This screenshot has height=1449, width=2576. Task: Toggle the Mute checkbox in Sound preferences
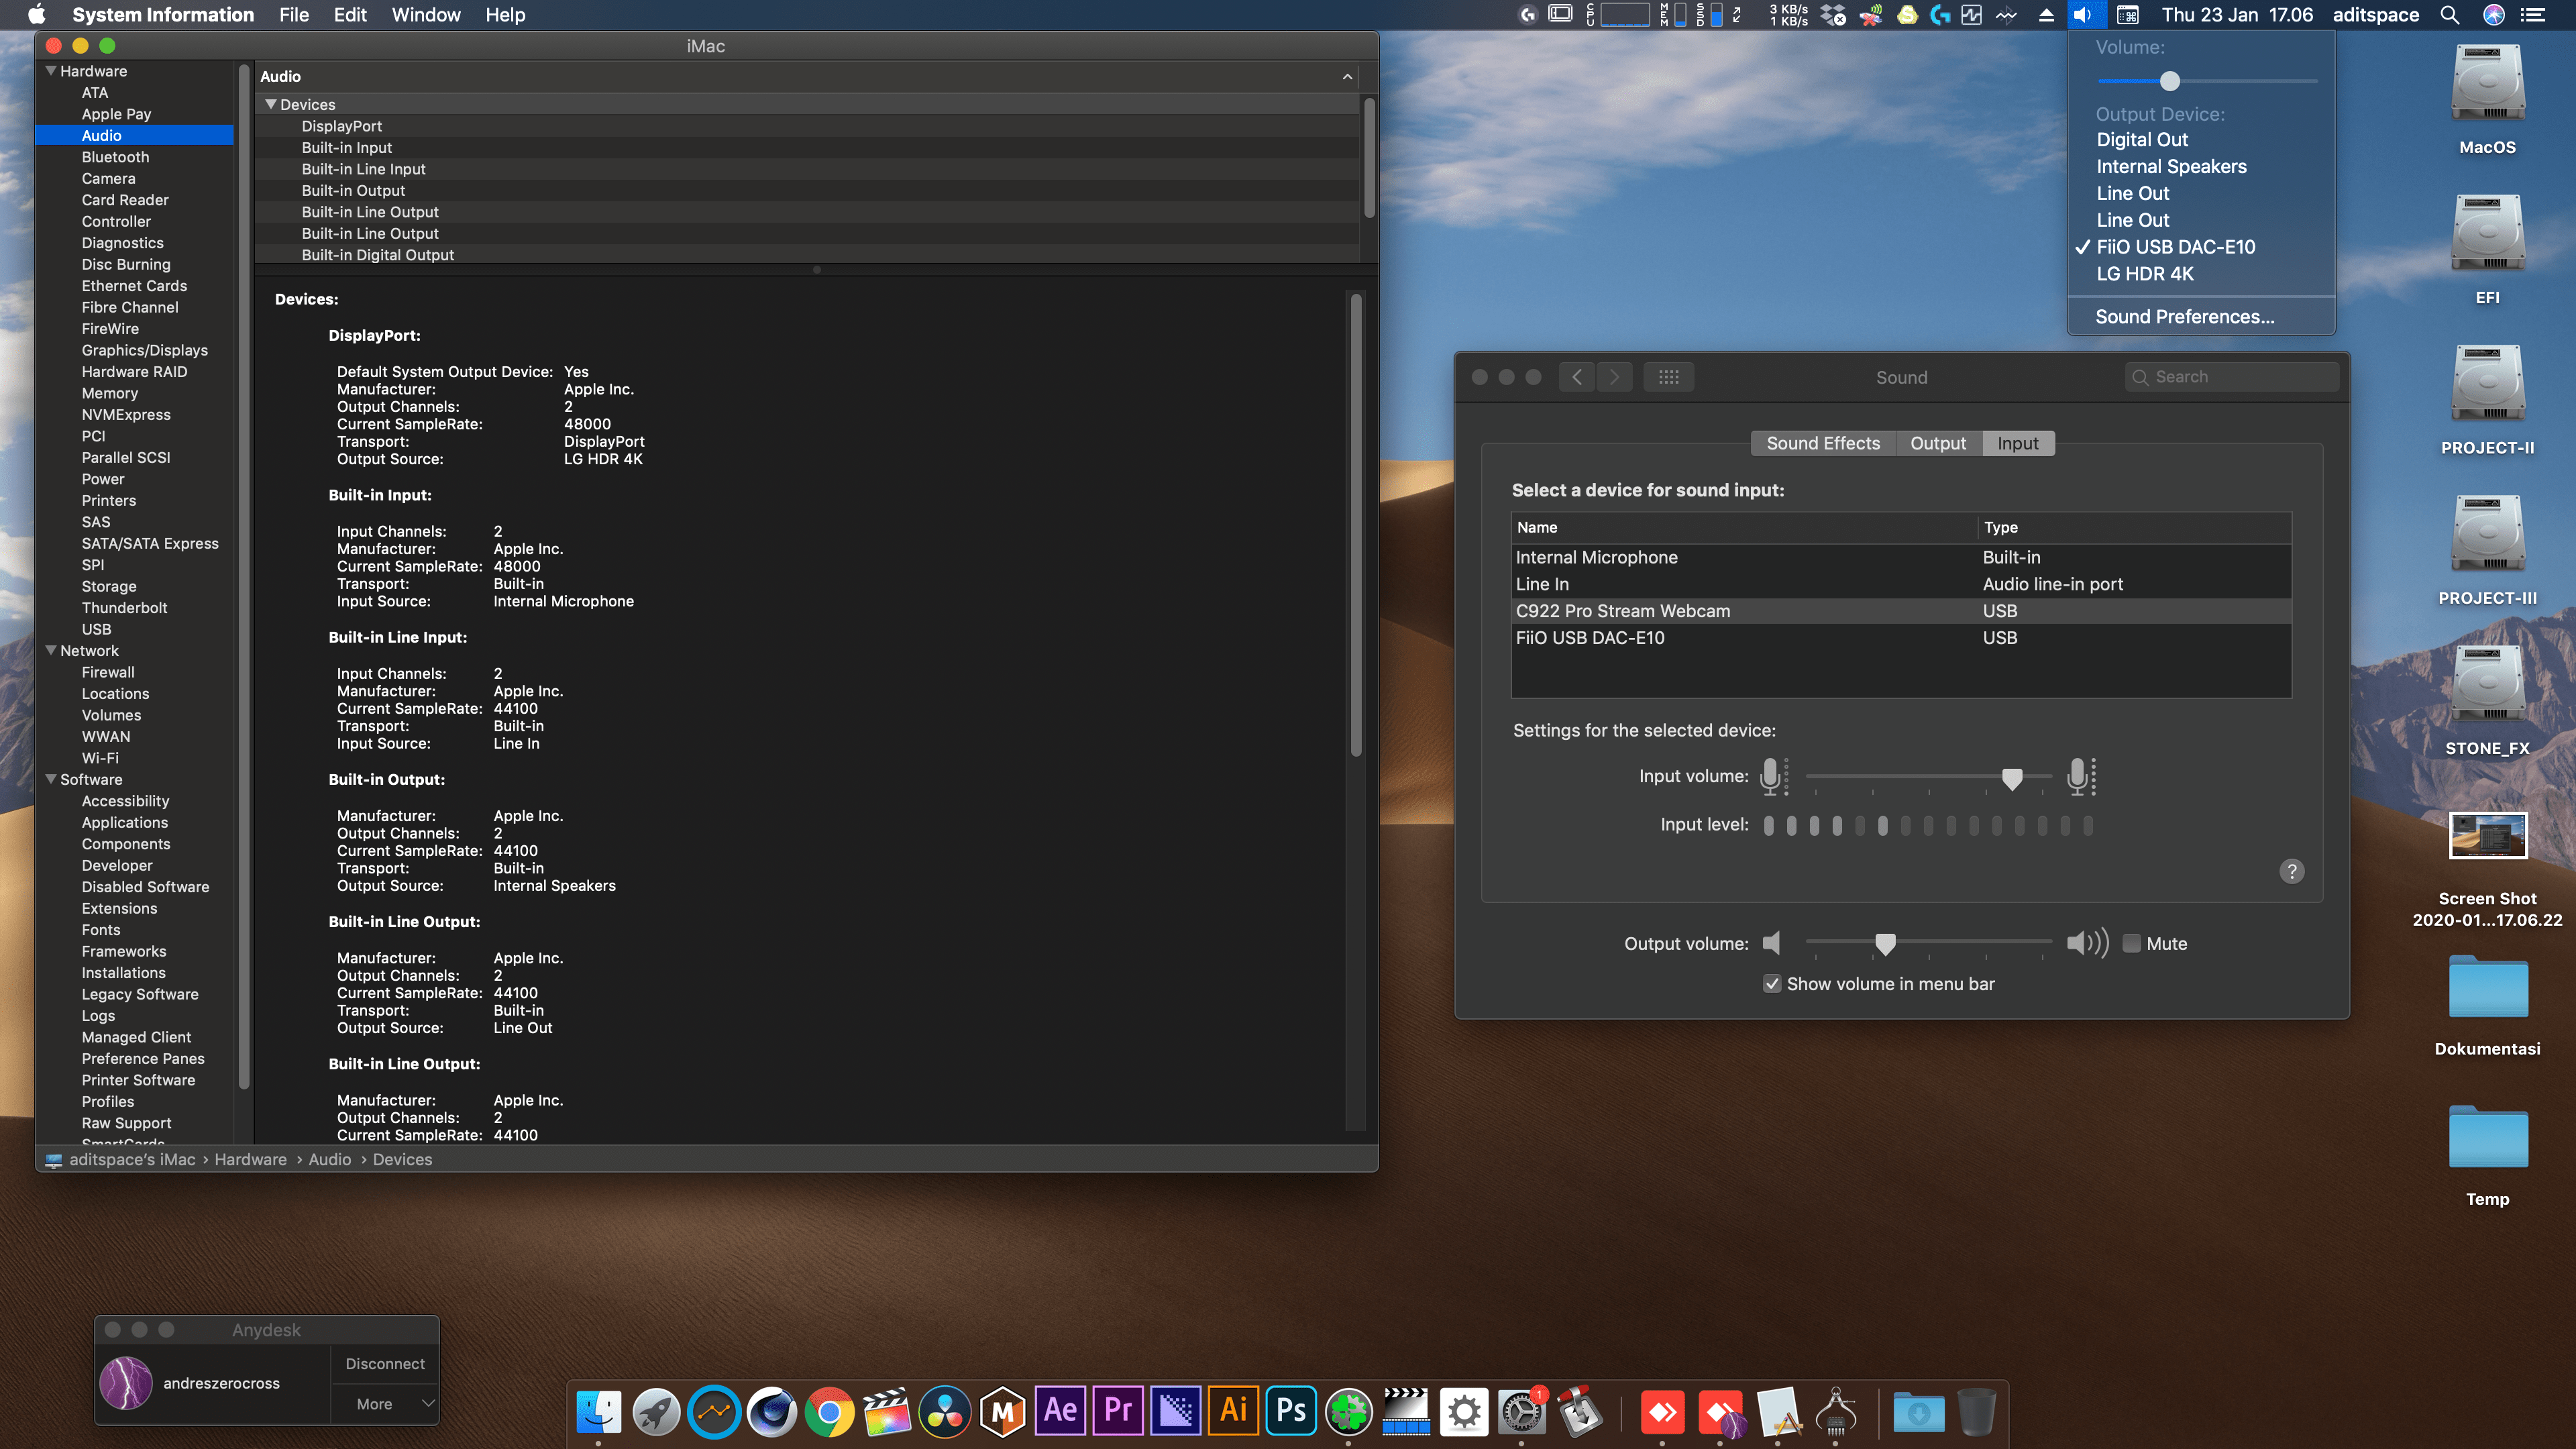(2132, 943)
